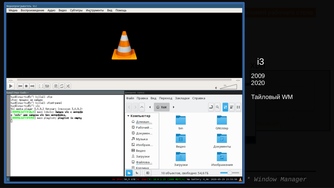Mute audio with VLC speaker icon
The width and height of the screenshot is (334, 188).
point(216,88)
